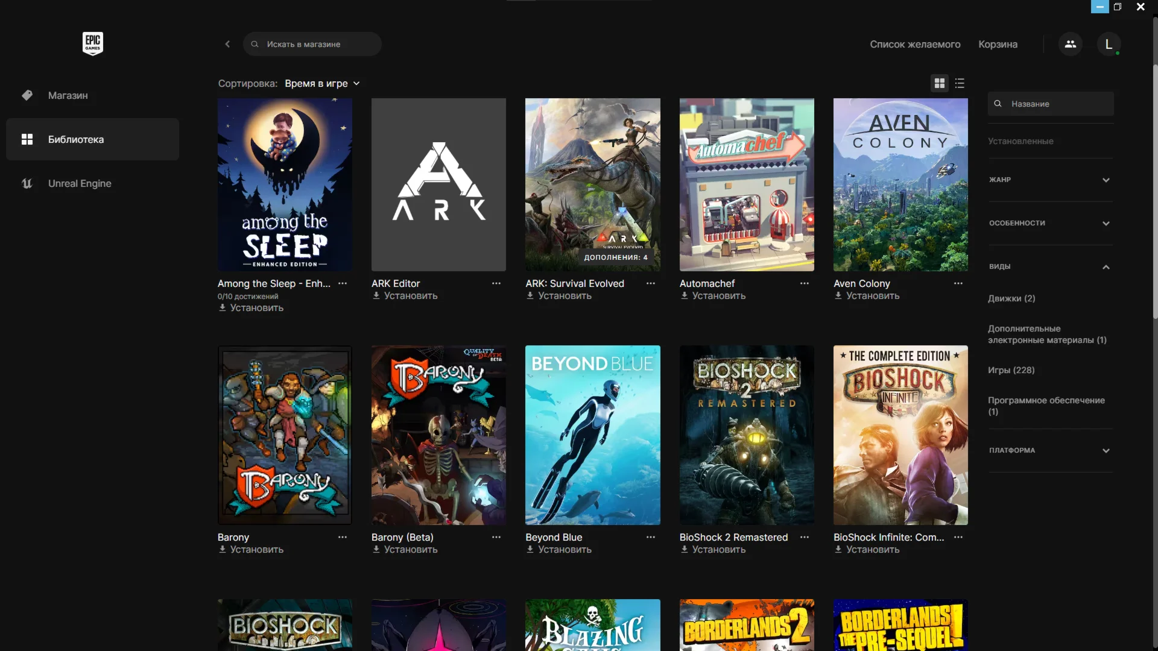This screenshot has height=651, width=1158.
Task: Switch to grid view layout
Action: (939, 83)
